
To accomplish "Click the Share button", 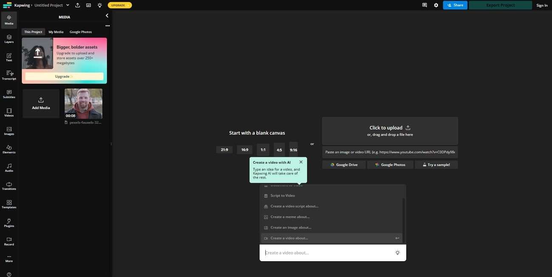I will 455,5.
